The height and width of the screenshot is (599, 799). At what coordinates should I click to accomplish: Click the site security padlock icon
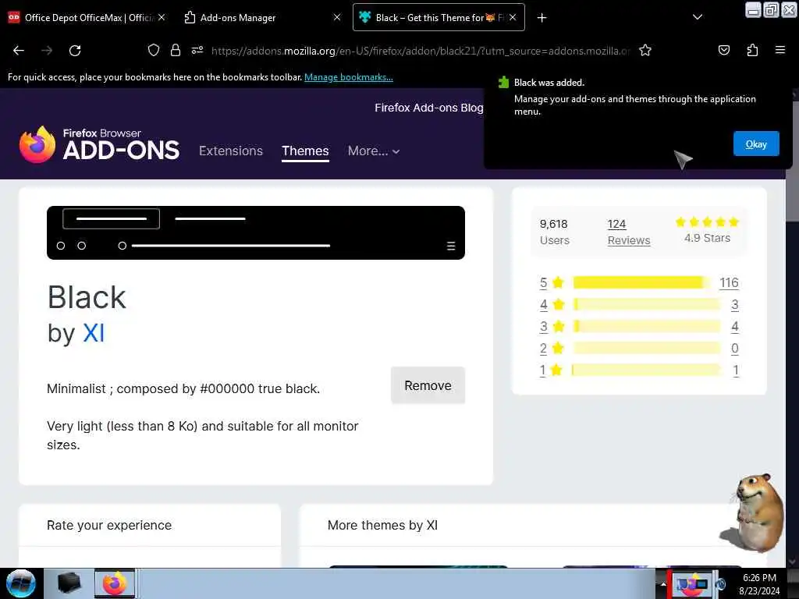pyautogui.click(x=176, y=50)
